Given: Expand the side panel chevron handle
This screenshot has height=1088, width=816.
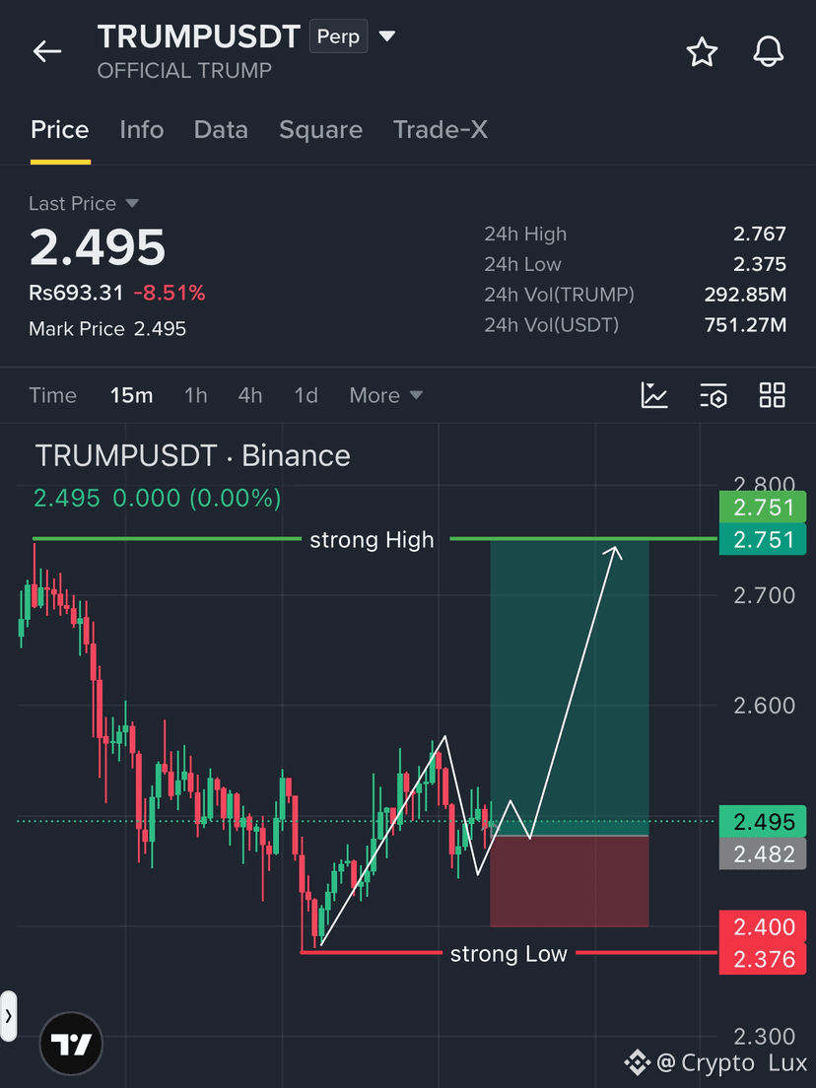Looking at the screenshot, I should point(8,1016).
